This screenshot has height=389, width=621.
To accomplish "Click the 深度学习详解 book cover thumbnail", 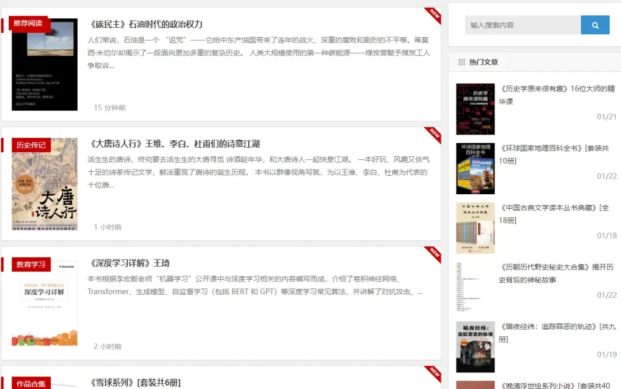I will point(44,303).
